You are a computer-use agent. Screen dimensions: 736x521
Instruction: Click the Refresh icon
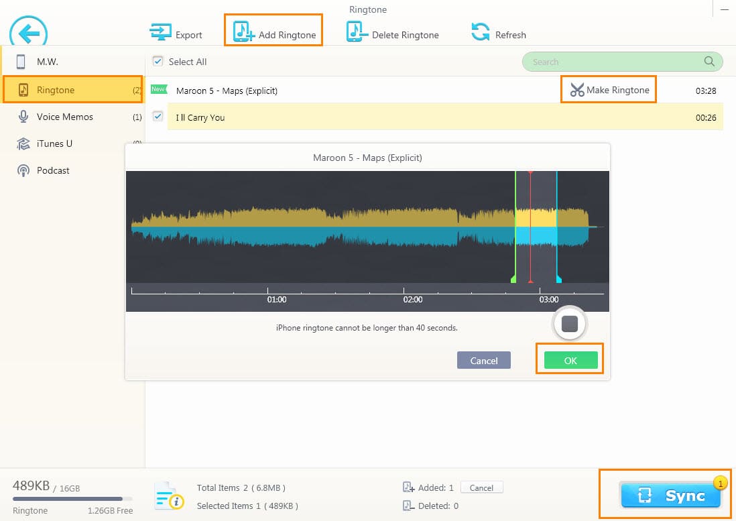pos(480,32)
